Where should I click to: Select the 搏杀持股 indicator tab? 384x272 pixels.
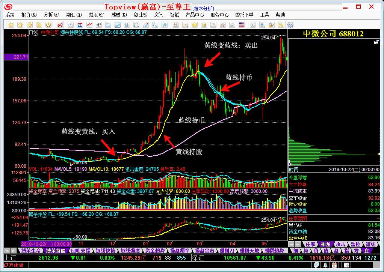(56, 251)
